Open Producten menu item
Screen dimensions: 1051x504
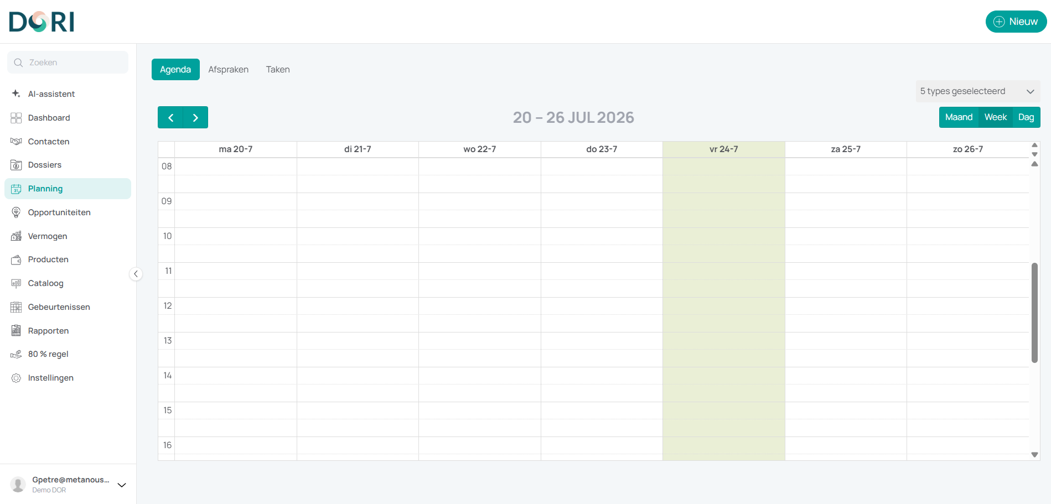[68, 259]
